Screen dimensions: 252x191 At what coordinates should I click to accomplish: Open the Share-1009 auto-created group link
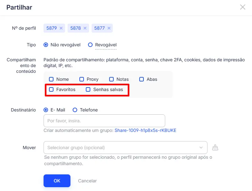(145, 130)
